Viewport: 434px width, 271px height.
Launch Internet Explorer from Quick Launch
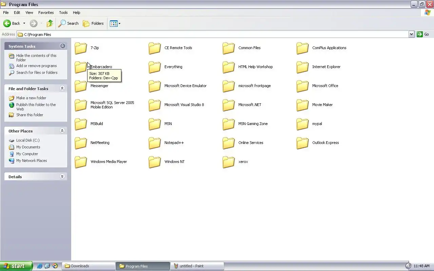[40, 266]
